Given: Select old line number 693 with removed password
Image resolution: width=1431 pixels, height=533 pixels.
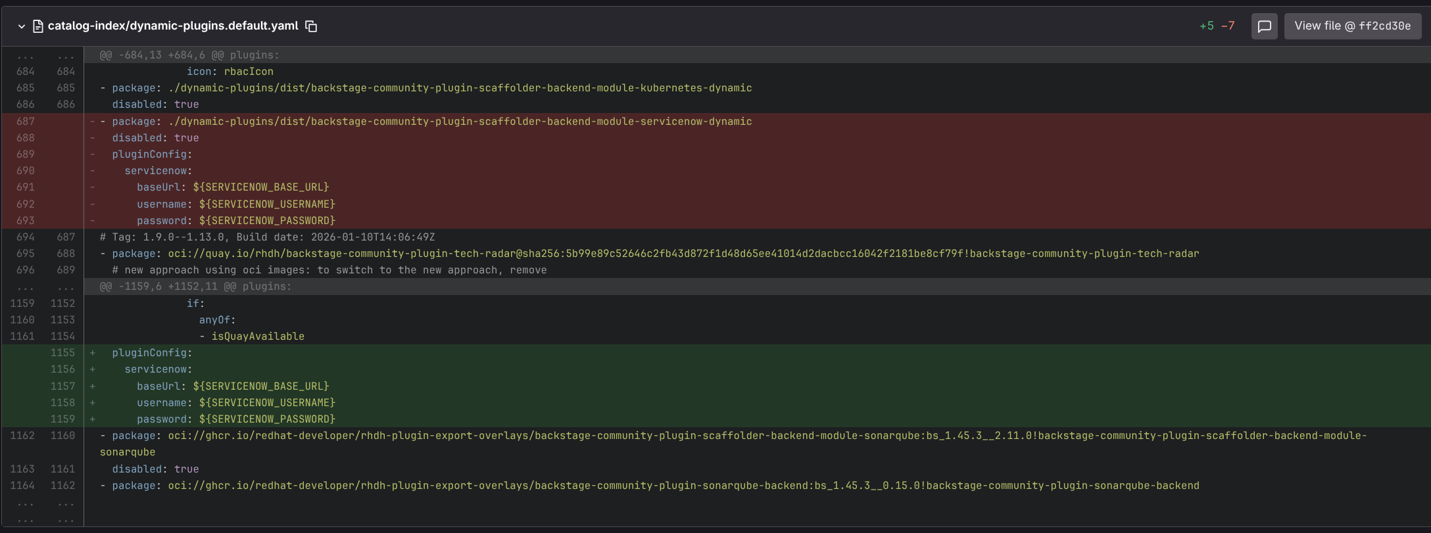Looking at the screenshot, I should pos(26,221).
